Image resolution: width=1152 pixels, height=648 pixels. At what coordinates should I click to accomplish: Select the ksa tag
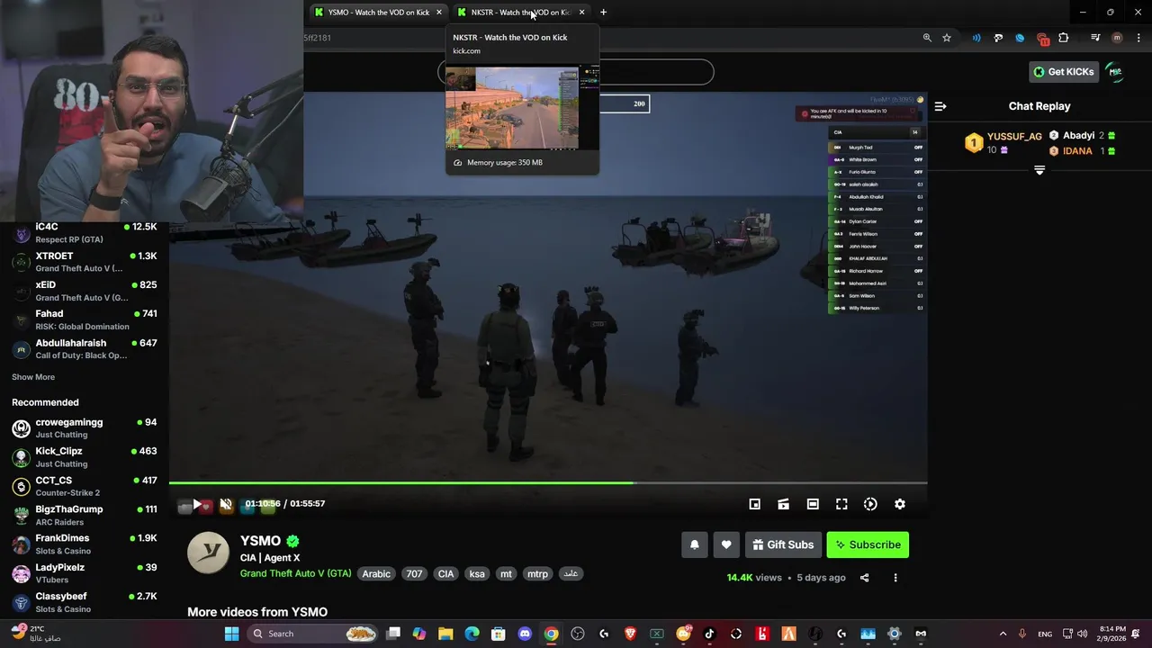[x=477, y=573]
